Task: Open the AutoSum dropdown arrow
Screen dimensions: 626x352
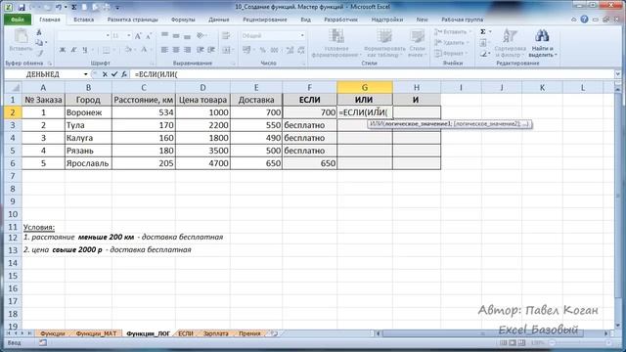Action: click(490, 31)
